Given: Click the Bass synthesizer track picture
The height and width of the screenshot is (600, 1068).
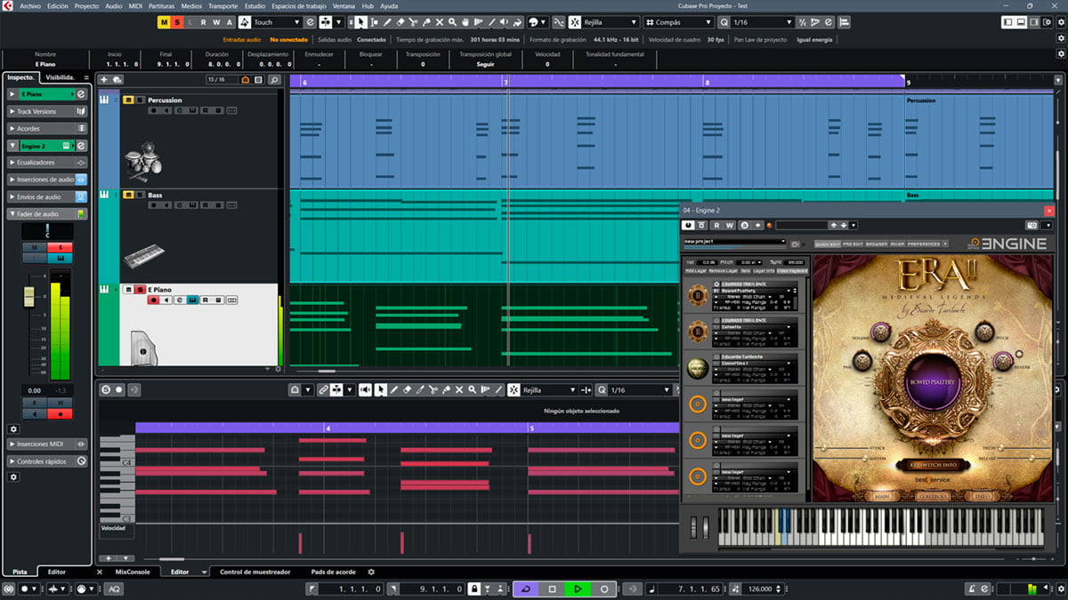Looking at the screenshot, I should [x=142, y=257].
